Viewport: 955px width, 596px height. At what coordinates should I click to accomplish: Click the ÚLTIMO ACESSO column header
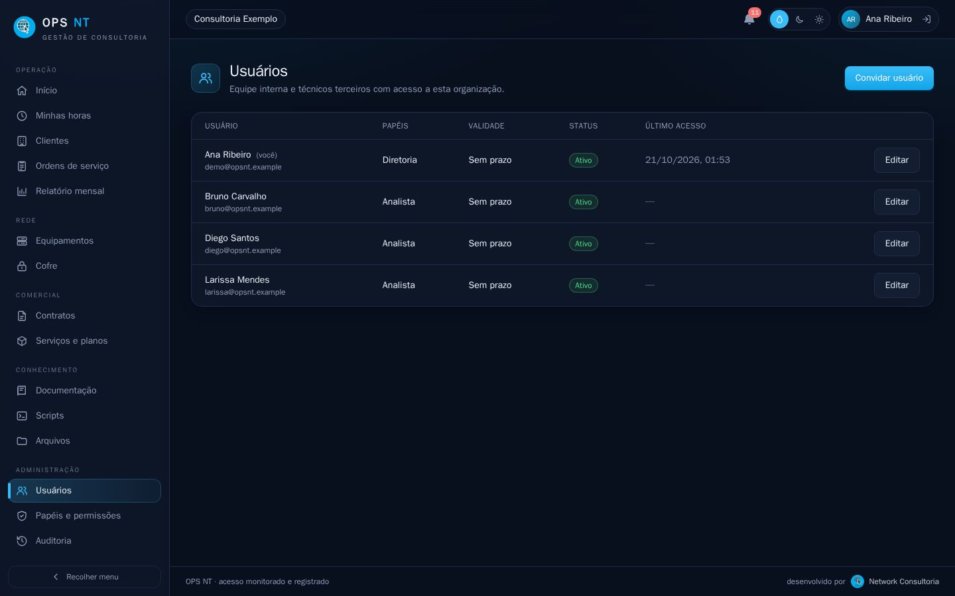tap(676, 126)
